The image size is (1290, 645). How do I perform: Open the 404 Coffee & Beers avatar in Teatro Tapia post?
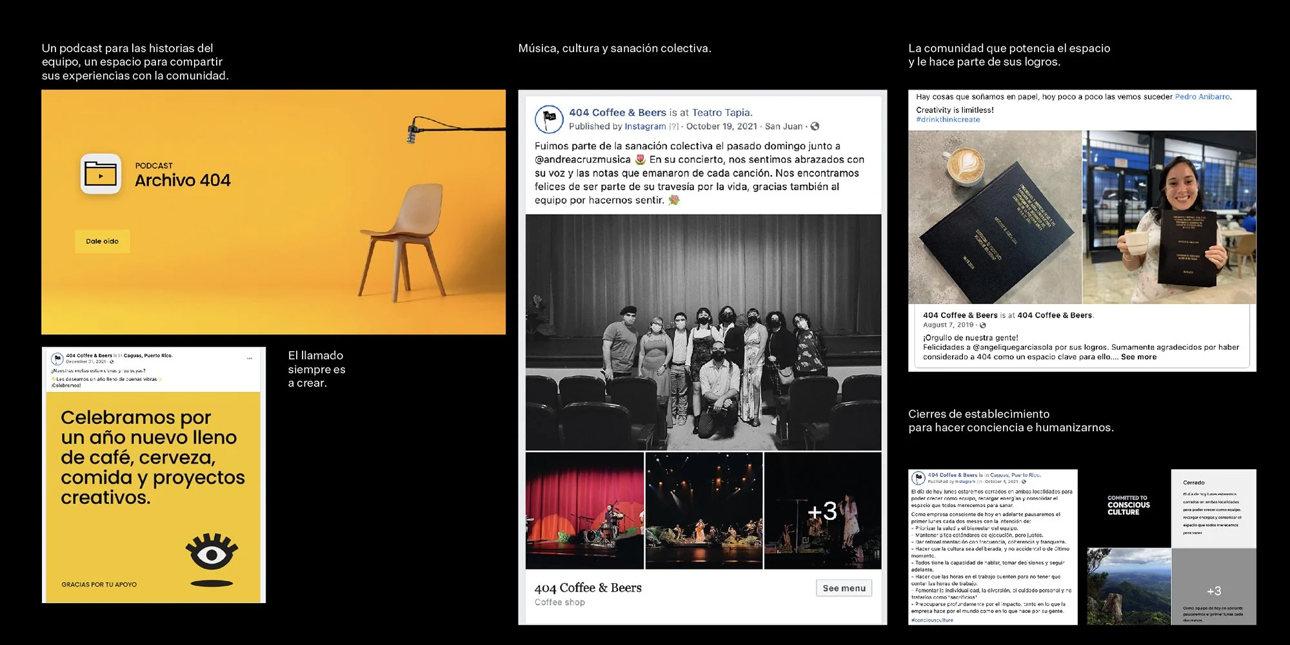click(x=550, y=119)
